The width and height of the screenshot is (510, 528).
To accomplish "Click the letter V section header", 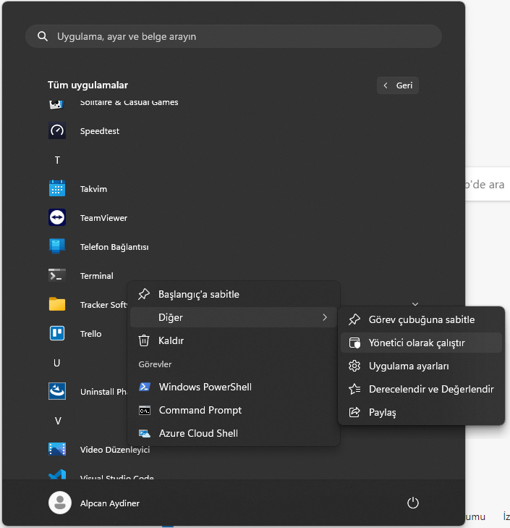I will [58, 421].
